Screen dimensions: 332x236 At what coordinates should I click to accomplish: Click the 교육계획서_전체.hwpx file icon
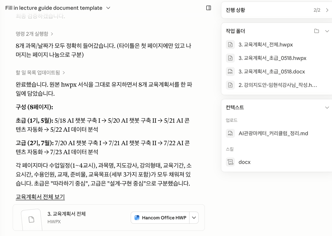[x=230, y=45]
